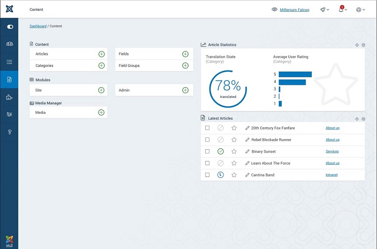Click the gear icon on Article Statistics

[363, 45]
